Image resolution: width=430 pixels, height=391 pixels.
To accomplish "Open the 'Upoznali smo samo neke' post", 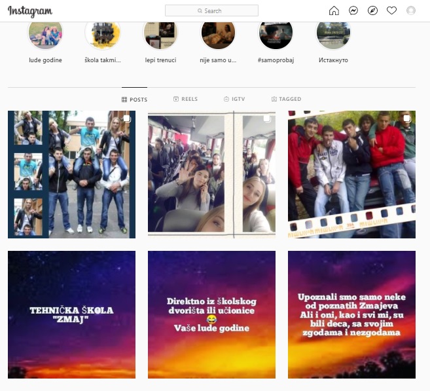I will 351,315.
